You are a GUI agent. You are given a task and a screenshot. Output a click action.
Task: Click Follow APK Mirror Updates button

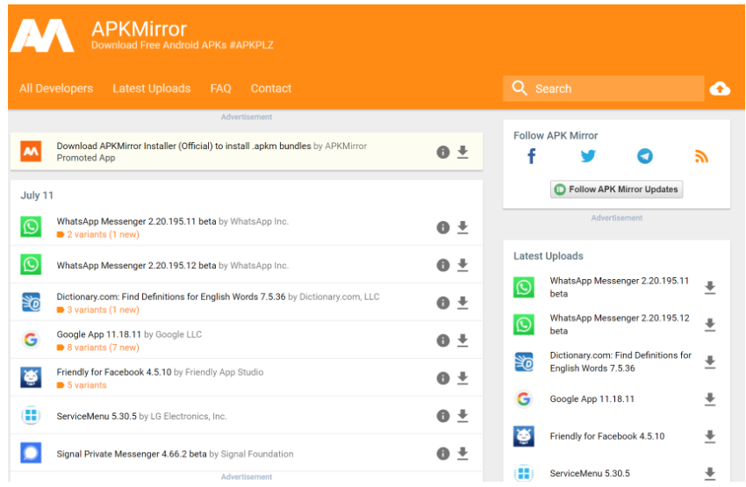617,190
